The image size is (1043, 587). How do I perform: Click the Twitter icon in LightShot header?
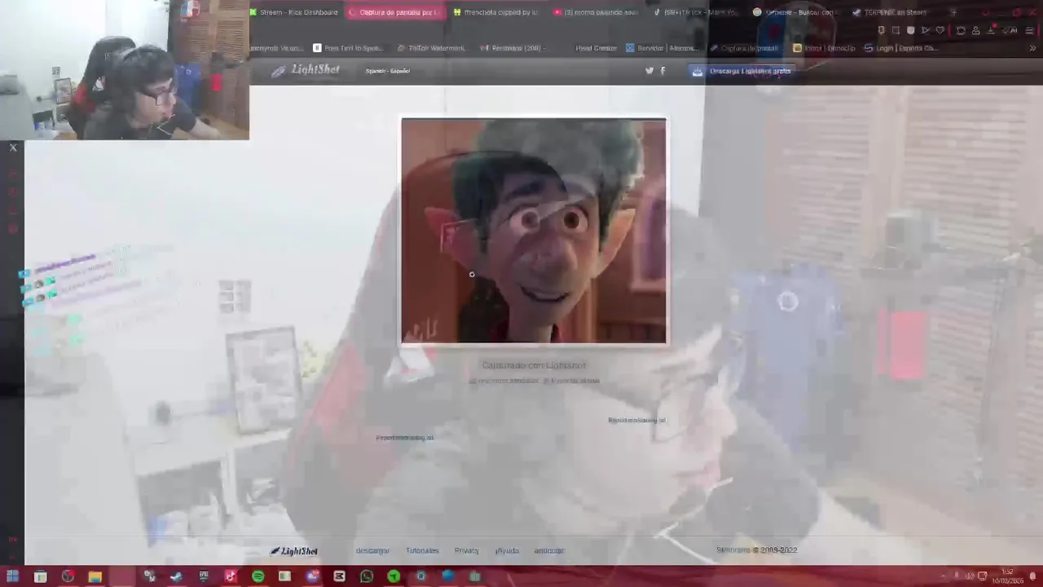click(x=649, y=71)
